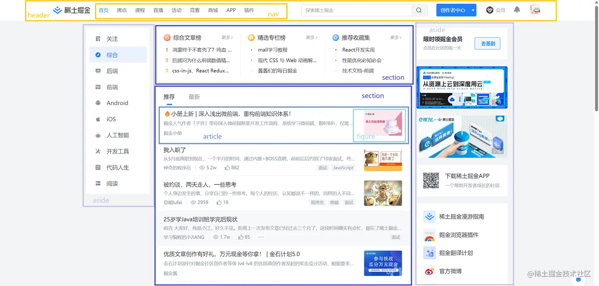The width and height of the screenshot is (599, 286).
Task: Click like count 882 on 我入职了
Action: [x=232, y=168]
